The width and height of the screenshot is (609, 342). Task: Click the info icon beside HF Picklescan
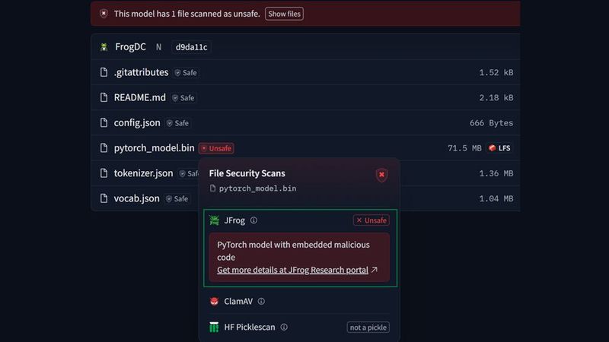(284, 328)
